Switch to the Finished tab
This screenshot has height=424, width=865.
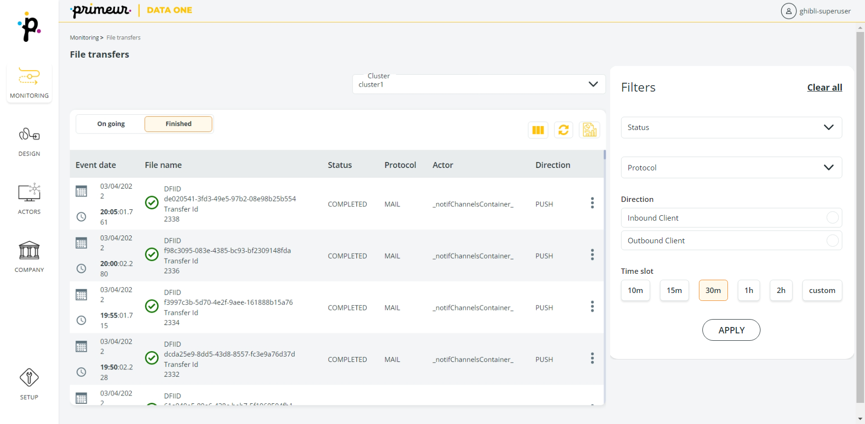click(x=178, y=124)
